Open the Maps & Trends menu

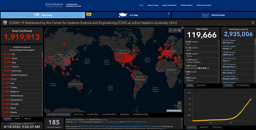[x=153, y=5]
